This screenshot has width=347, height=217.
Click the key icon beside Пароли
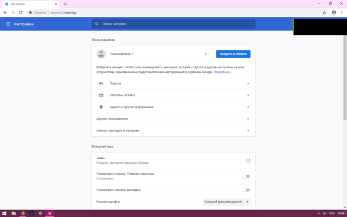point(101,83)
